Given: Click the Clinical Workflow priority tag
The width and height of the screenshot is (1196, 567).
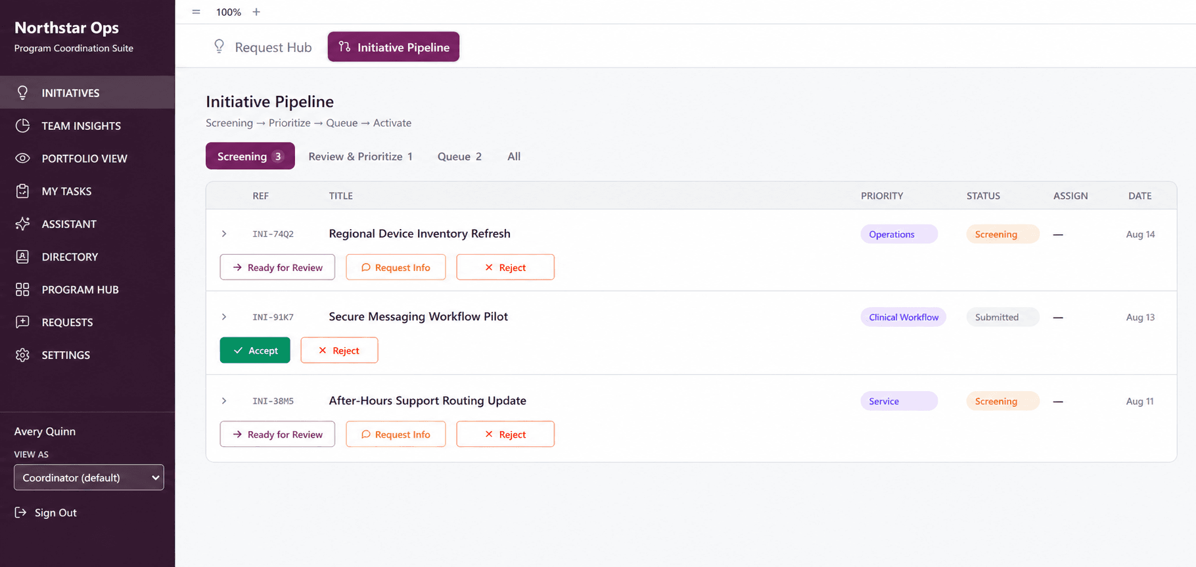Looking at the screenshot, I should tap(904, 317).
